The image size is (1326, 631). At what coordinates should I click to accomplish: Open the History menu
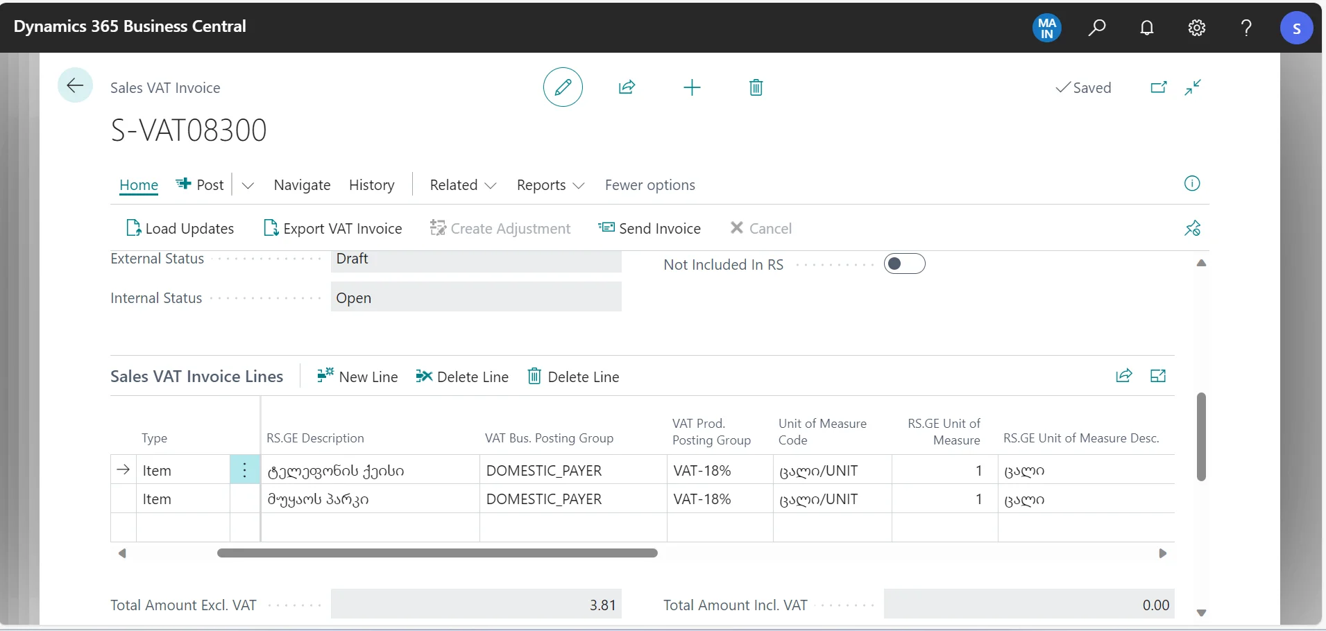tap(372, 185)
